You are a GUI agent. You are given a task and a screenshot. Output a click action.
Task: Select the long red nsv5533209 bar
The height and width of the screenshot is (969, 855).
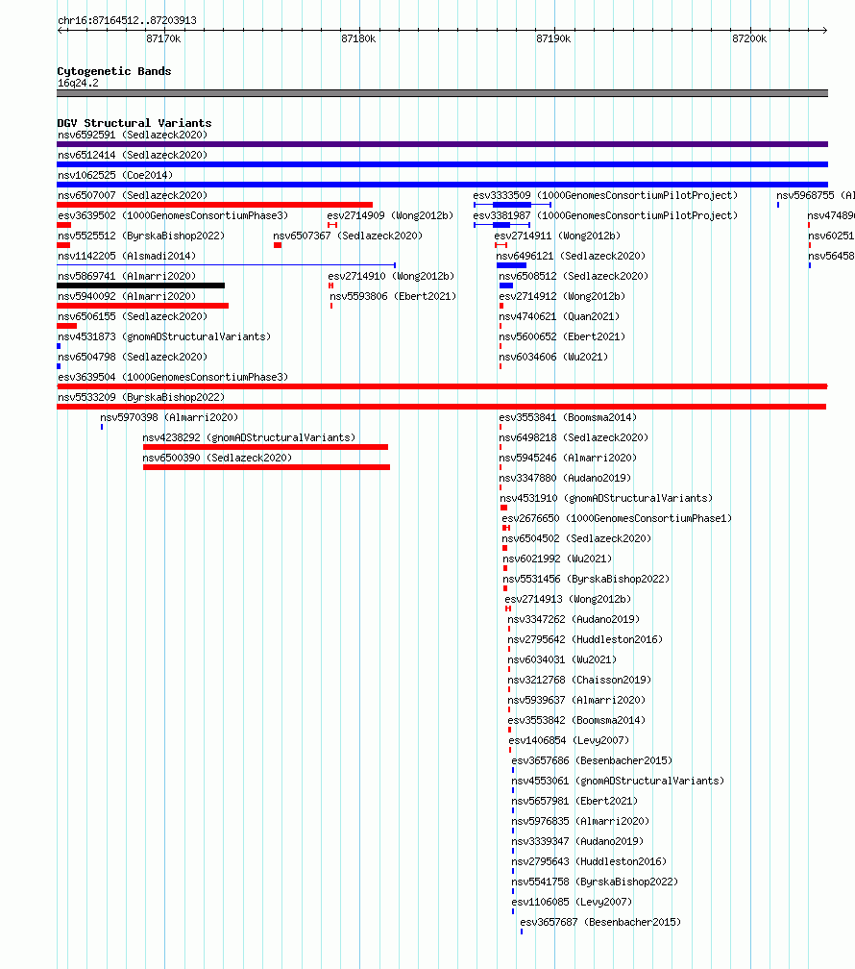click(x=442, y=407)
